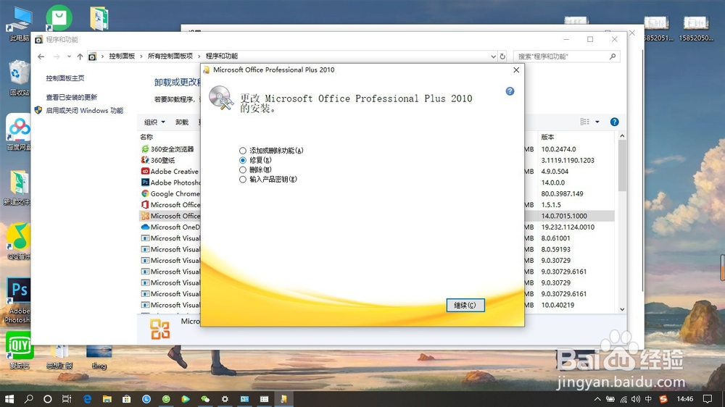Open 回收站 recycle bin on desktop

tap(19, 78)
